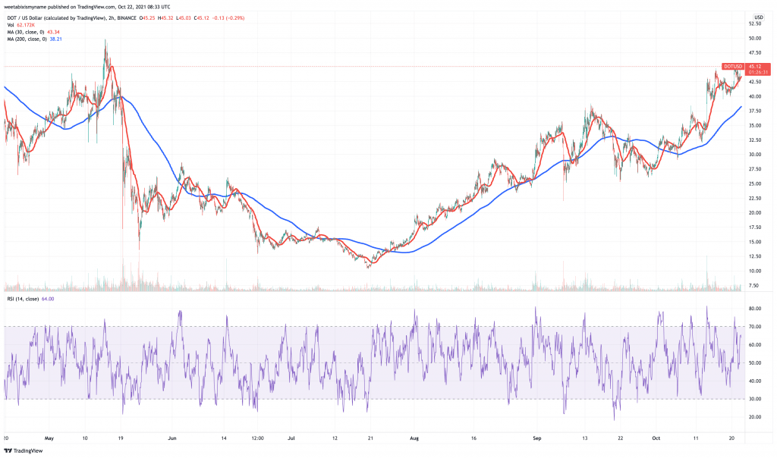This screenshot has width=777, height=458.
Task: Click the 10.00 price axis label
Action: (755, 271)
